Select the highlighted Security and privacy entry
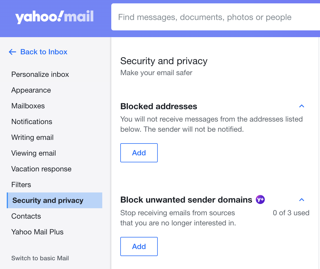 pos(47,200)
